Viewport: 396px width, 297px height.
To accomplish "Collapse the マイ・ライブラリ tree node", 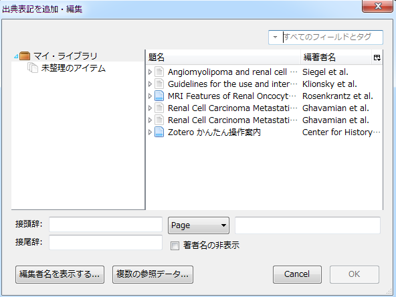I will click(x=16, y=56).
